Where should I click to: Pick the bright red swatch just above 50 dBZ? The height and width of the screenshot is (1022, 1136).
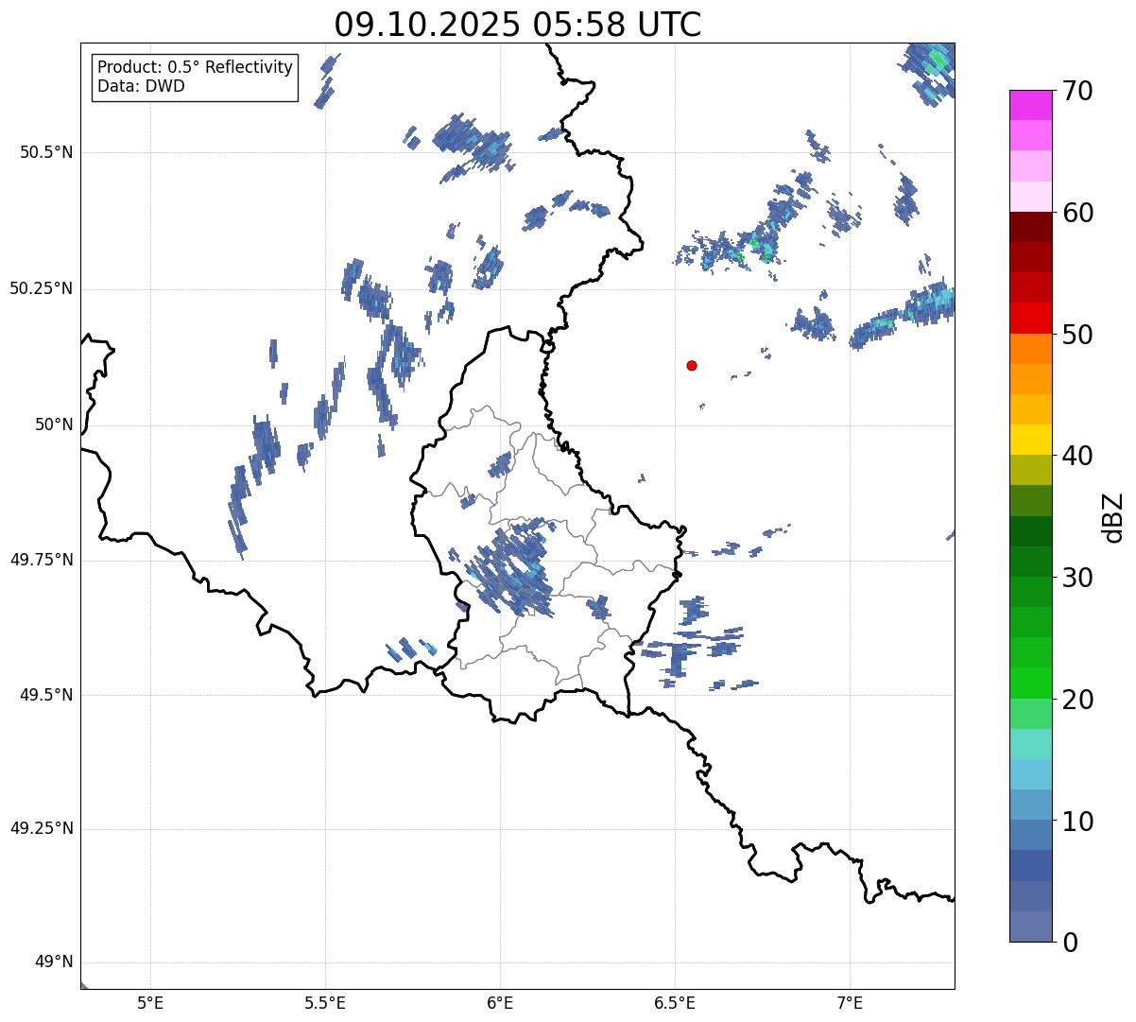tap(1030, 318)
